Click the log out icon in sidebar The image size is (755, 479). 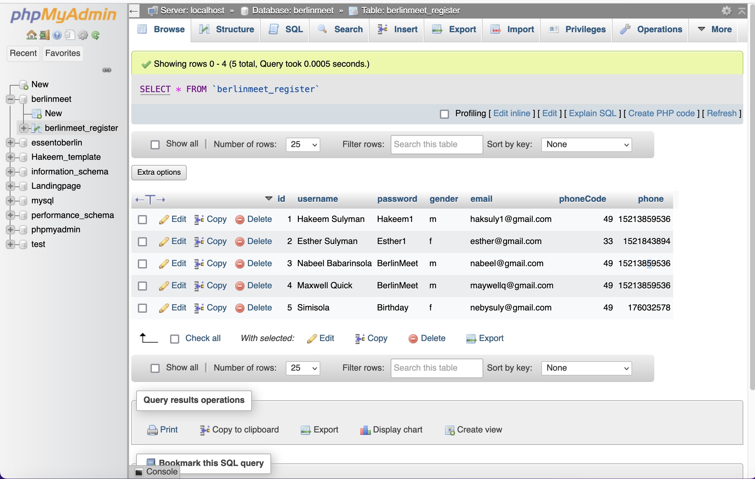[44, 35]
